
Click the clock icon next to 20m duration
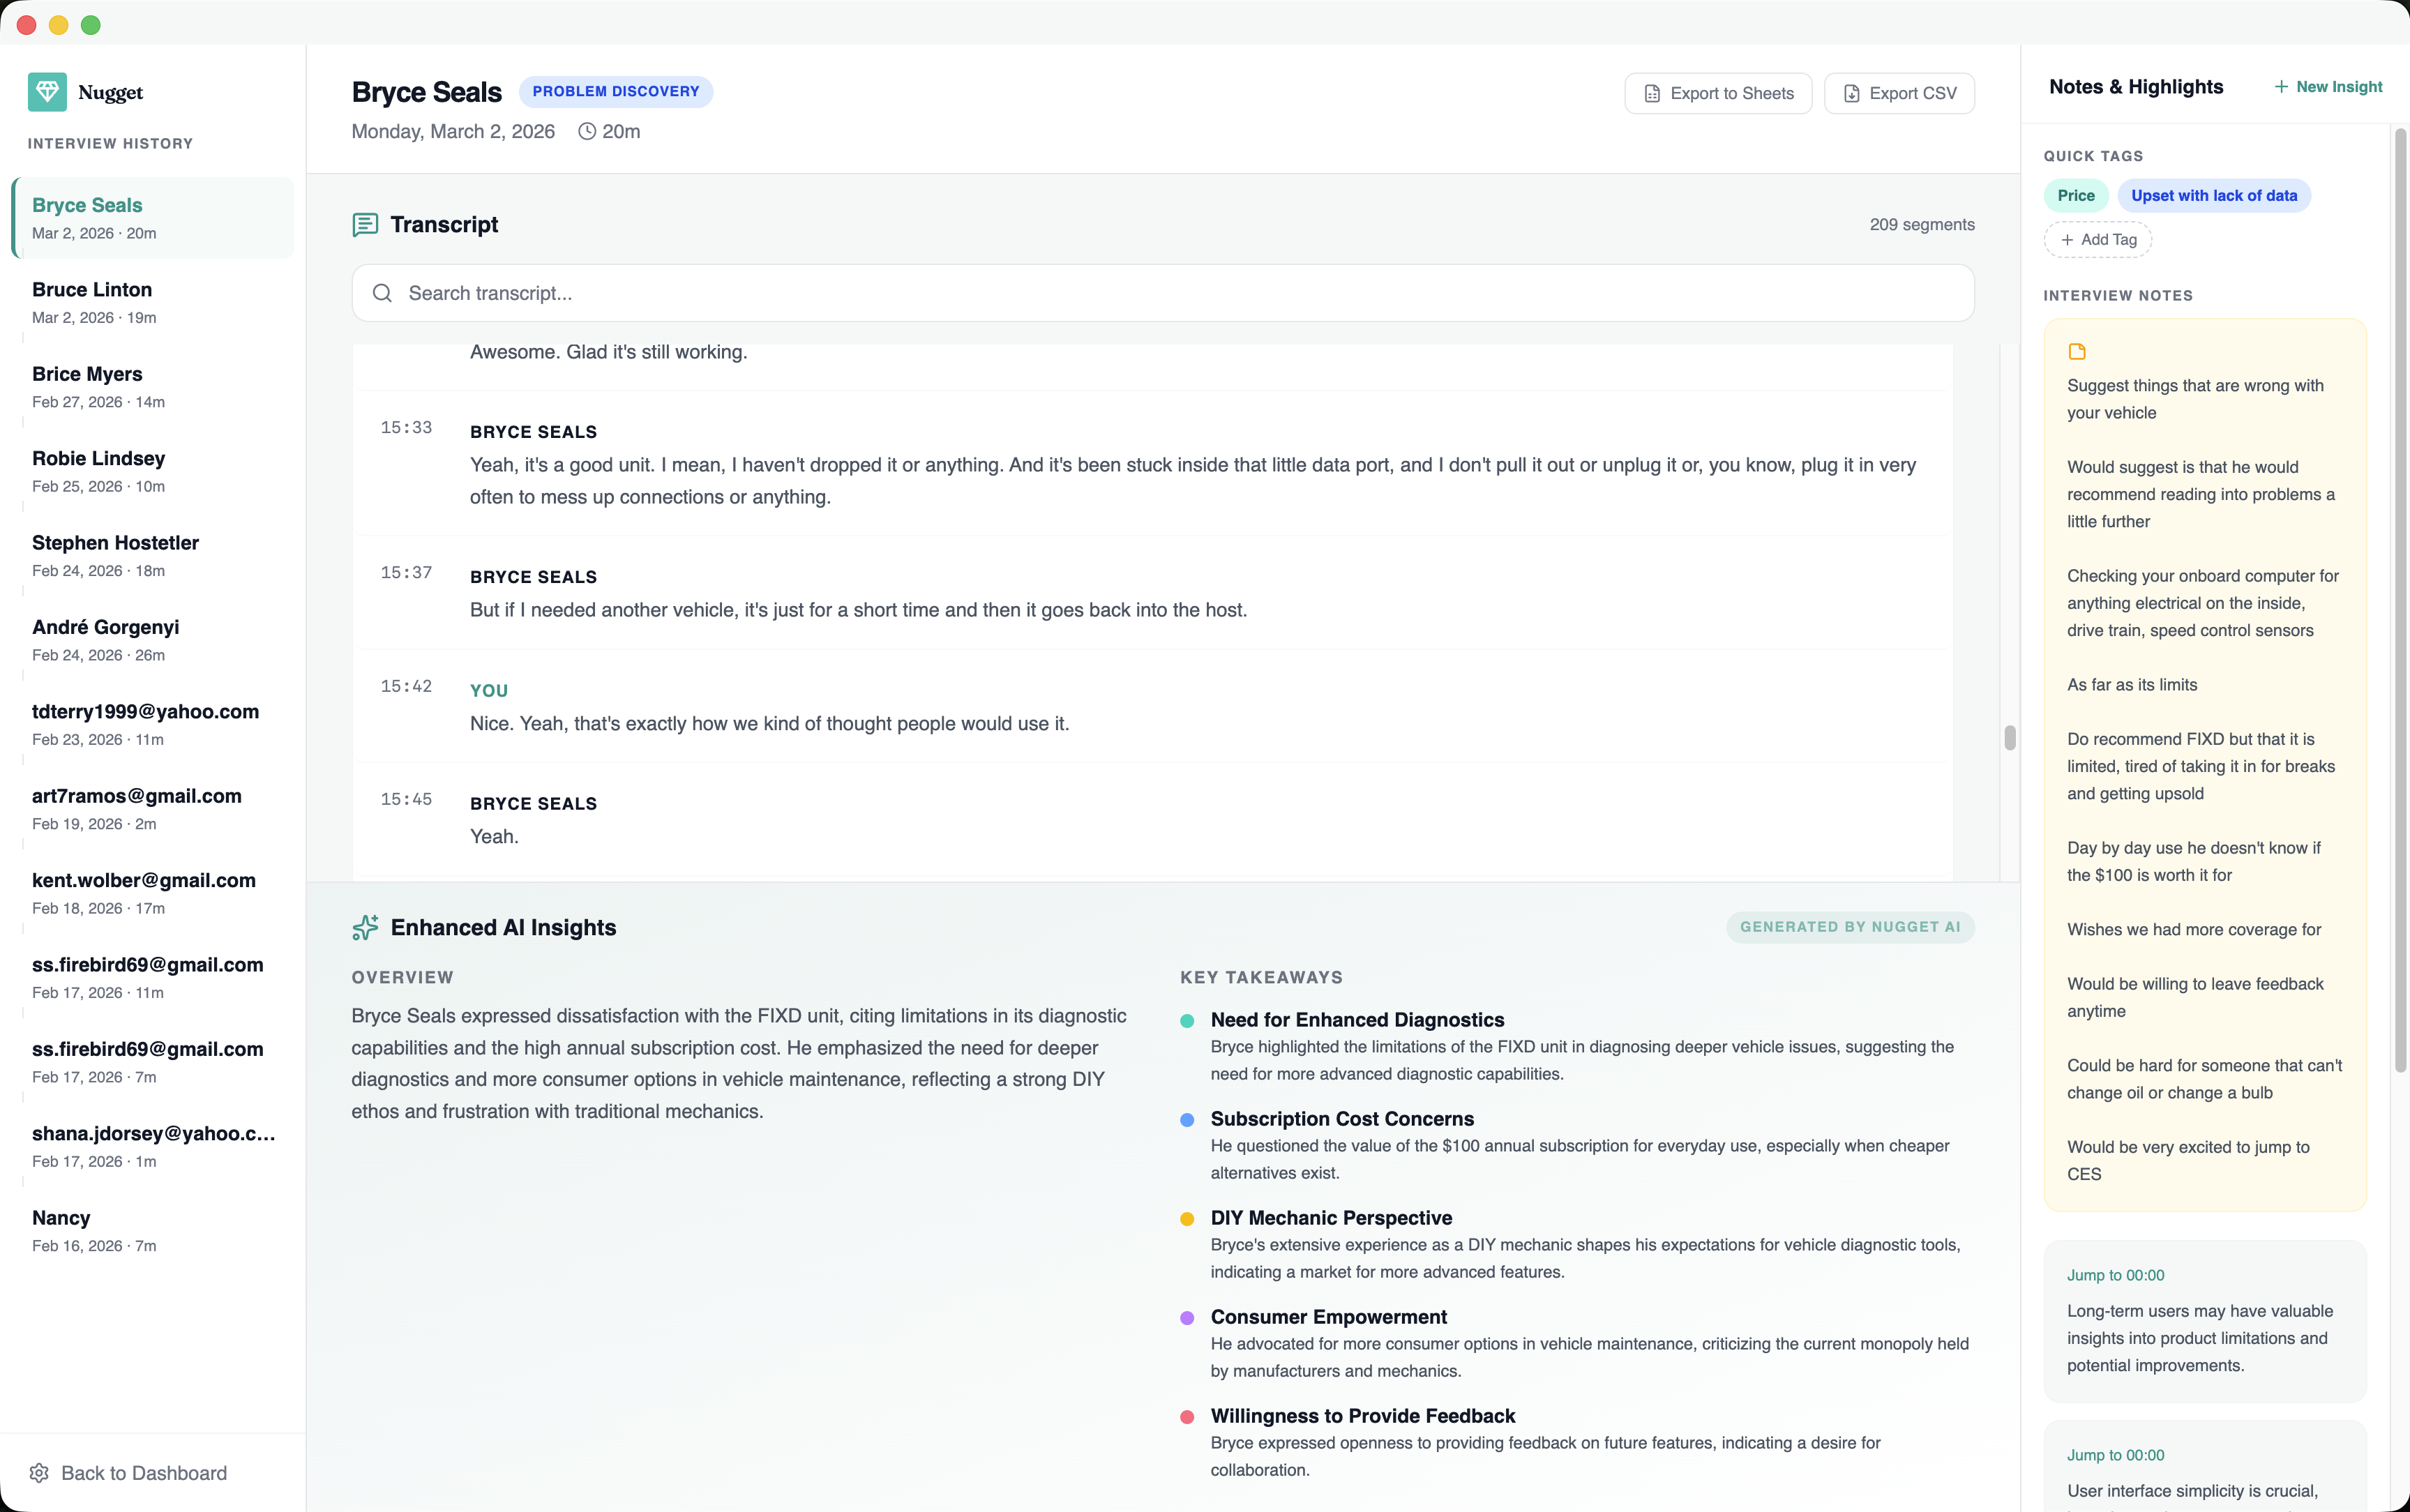point(587,131)
